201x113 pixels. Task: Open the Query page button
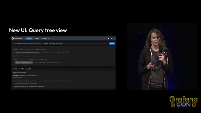(x=29, y=38)
